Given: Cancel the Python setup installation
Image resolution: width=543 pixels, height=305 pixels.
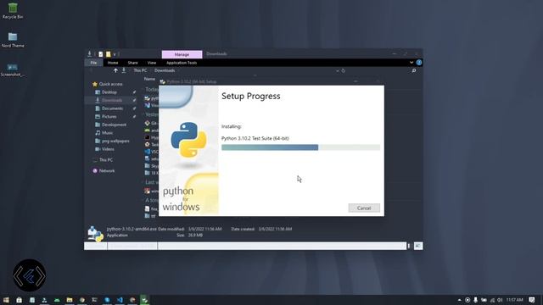Looking at the screenshot, I should tap(364, 208).
